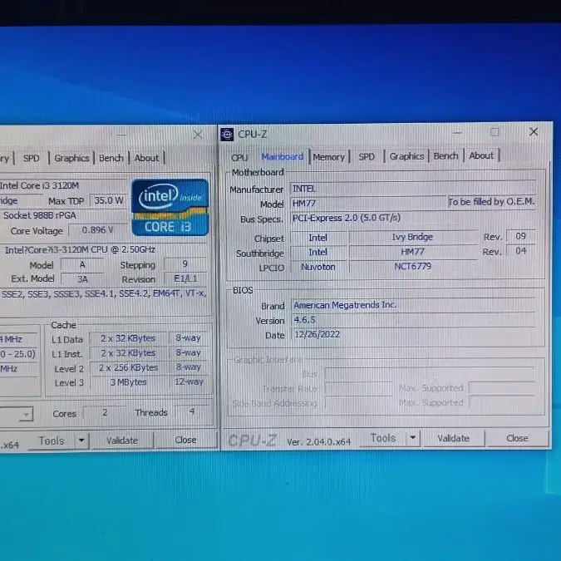Click the Southbridge Rev. '04' value

520,251
